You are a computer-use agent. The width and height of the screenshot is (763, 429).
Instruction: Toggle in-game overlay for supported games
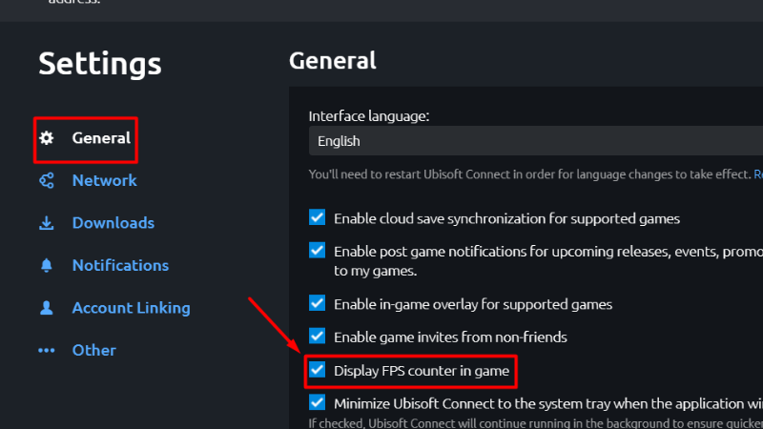pyautogui.click(x=318, y=303)
